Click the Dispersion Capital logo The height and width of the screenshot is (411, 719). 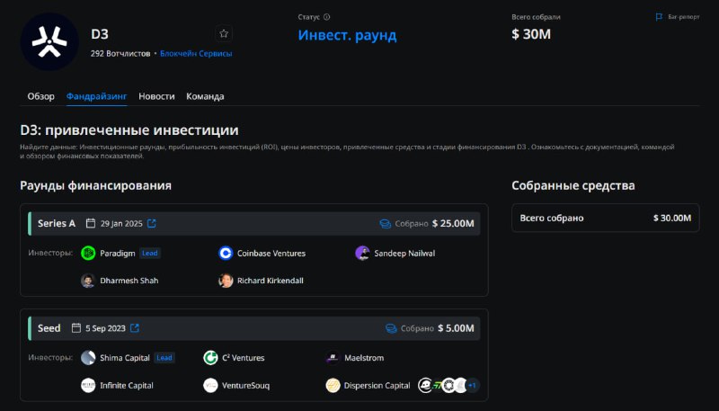[x=333, y=385]
